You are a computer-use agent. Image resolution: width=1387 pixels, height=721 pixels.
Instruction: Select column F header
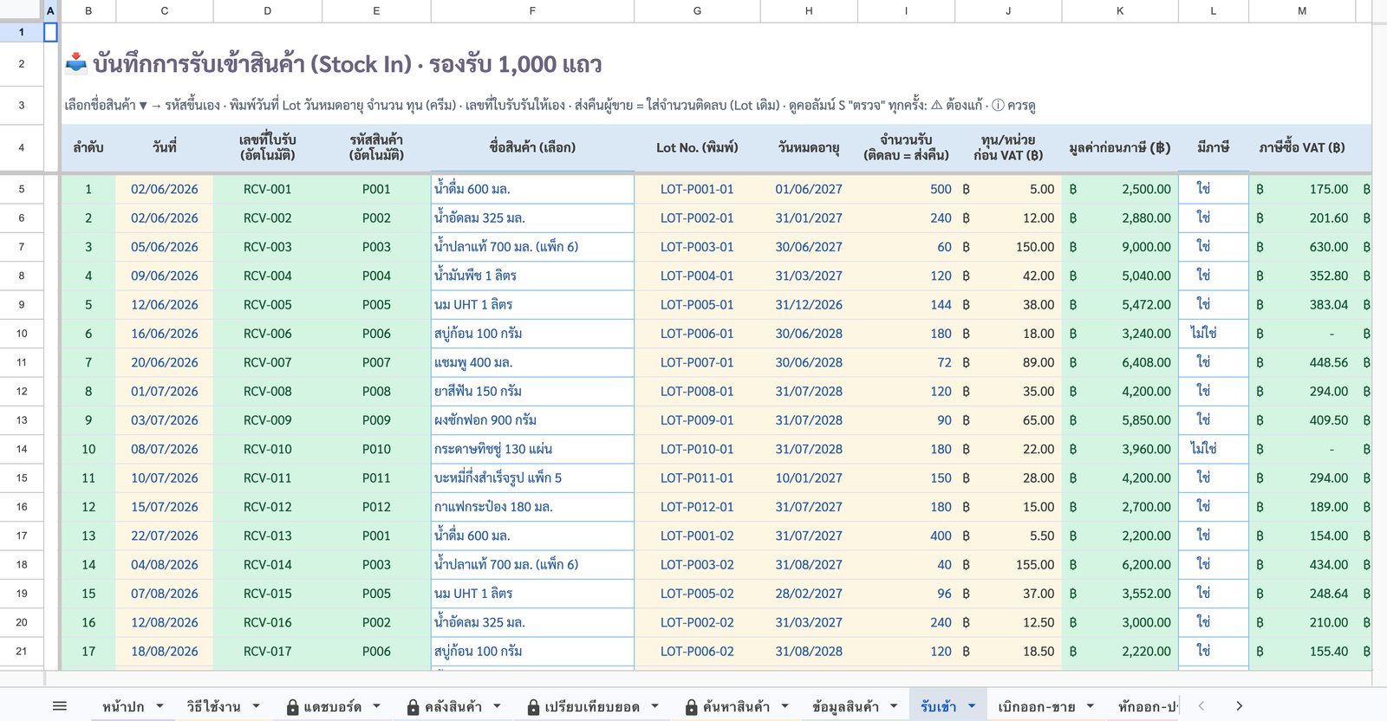pos(532,10)
